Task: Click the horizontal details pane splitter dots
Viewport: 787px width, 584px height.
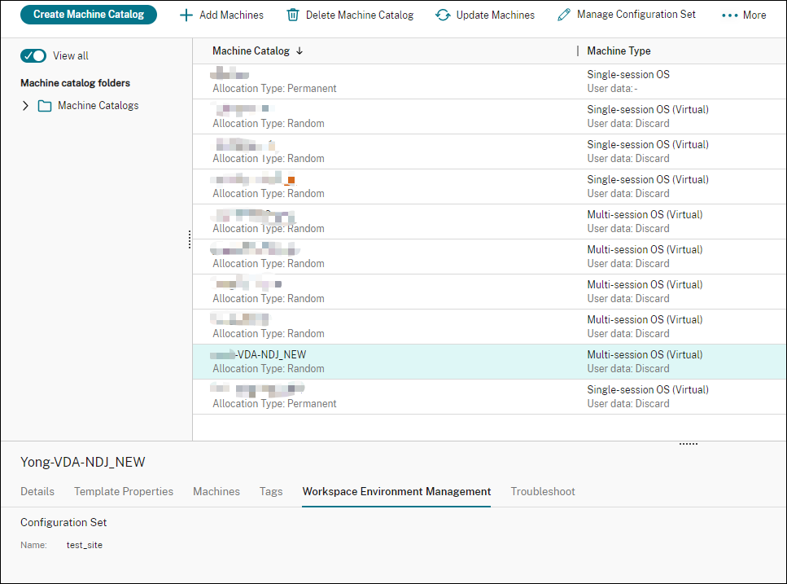Action: [x=689, y=444]
